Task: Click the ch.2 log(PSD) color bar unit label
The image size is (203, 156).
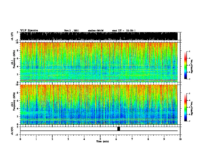Action: (192, 109)
